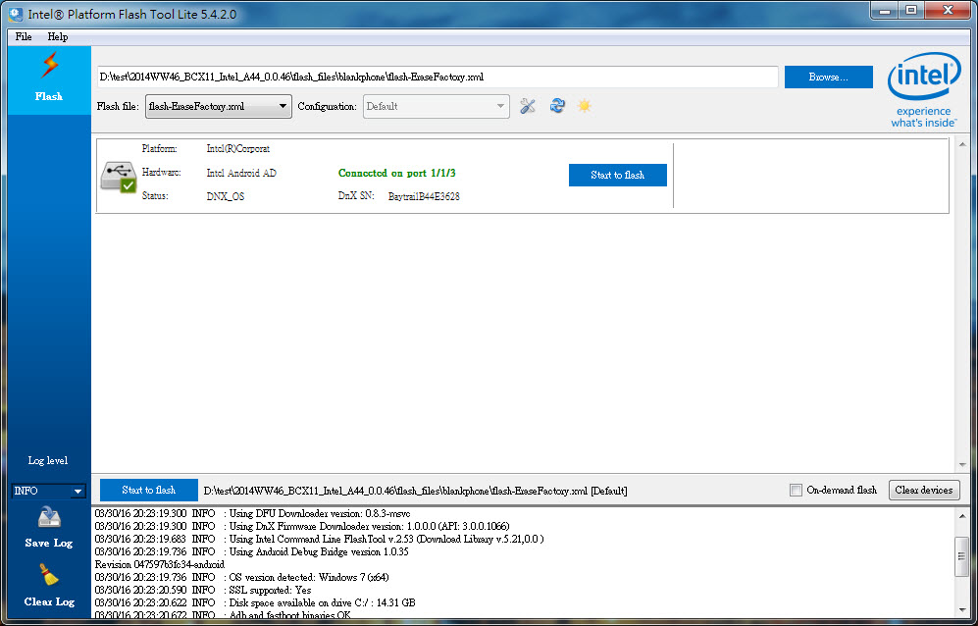Click the Save Log disk icon
The image size is (978, 626).
[49, 520]
